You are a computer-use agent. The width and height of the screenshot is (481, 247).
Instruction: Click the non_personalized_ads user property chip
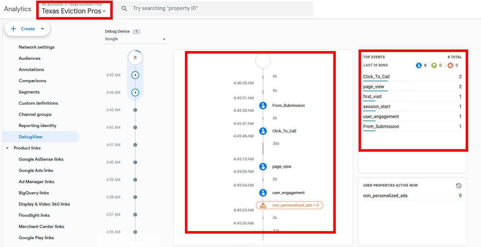289,205
